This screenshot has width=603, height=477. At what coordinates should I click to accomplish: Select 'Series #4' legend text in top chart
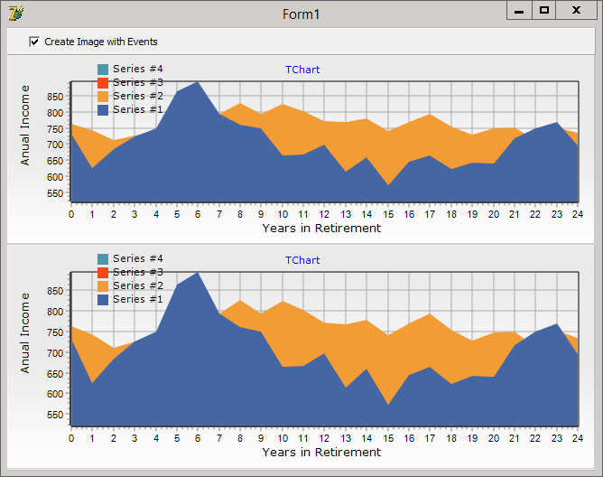(138, 69)
